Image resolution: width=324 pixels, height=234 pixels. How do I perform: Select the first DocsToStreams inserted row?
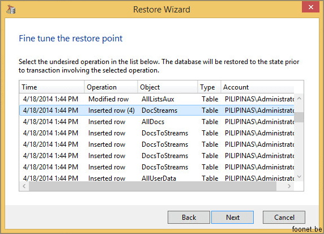(157, 133)
